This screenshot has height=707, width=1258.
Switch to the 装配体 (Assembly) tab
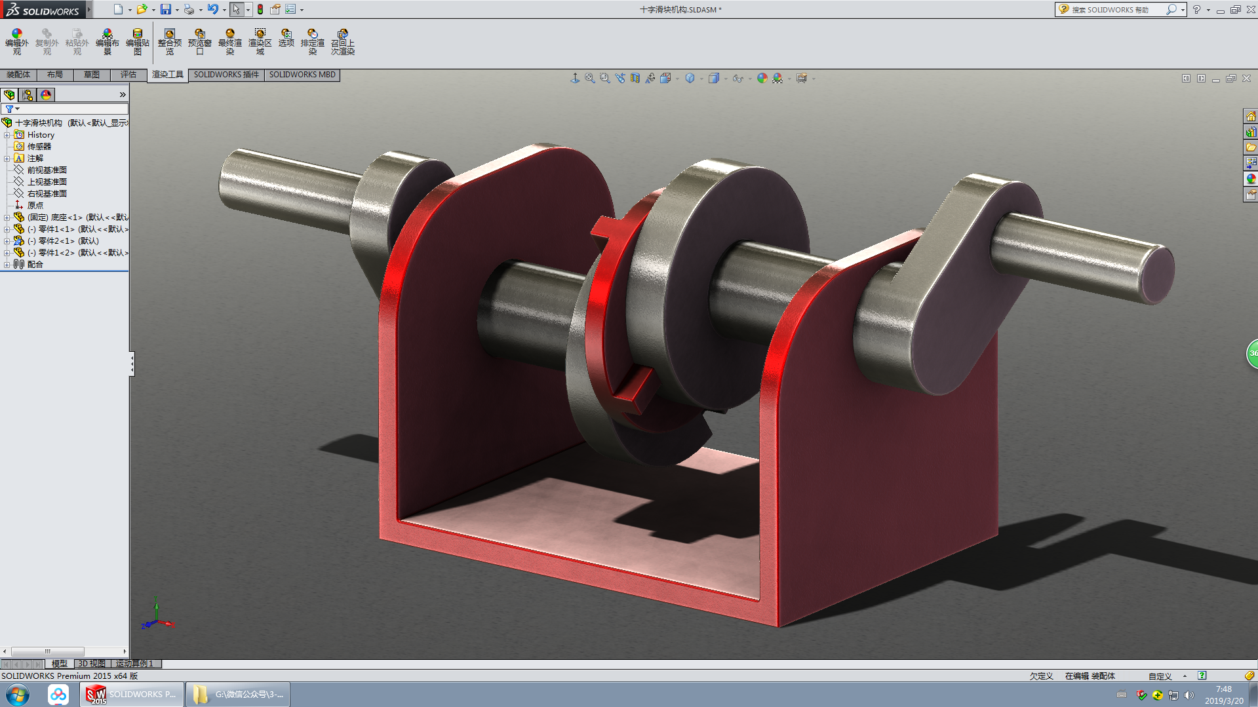coord(18,75)
